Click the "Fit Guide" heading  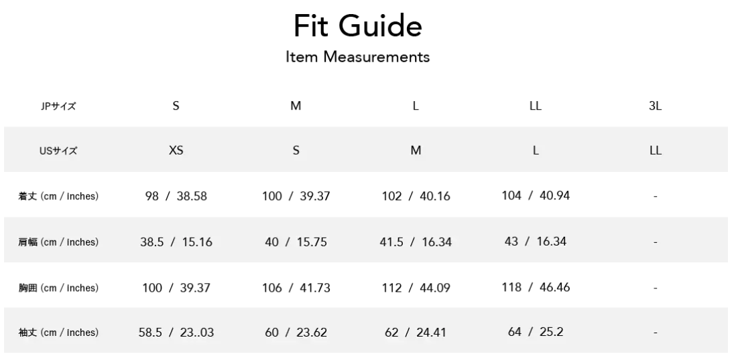(x=357, y=27)
